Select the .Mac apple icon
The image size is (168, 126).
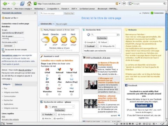[59, 79]
